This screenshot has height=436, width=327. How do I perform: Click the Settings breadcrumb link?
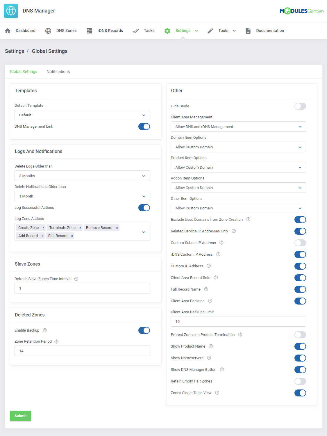pyautogui.click(x=15, y=51)
